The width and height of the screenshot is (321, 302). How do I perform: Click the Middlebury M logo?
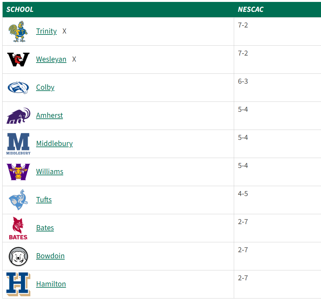coord(18,144)
